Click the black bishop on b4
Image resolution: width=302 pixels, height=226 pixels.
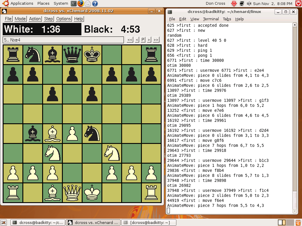(33, 133)
